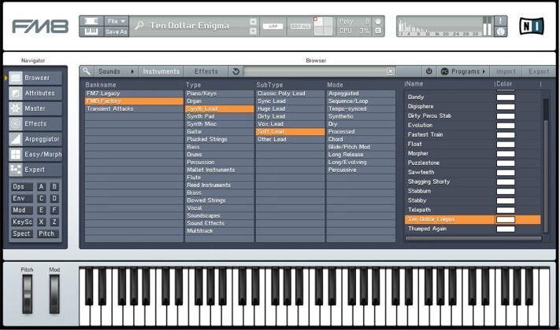
Task: Click the clock icon below the panic button
Action: [500, 31]
